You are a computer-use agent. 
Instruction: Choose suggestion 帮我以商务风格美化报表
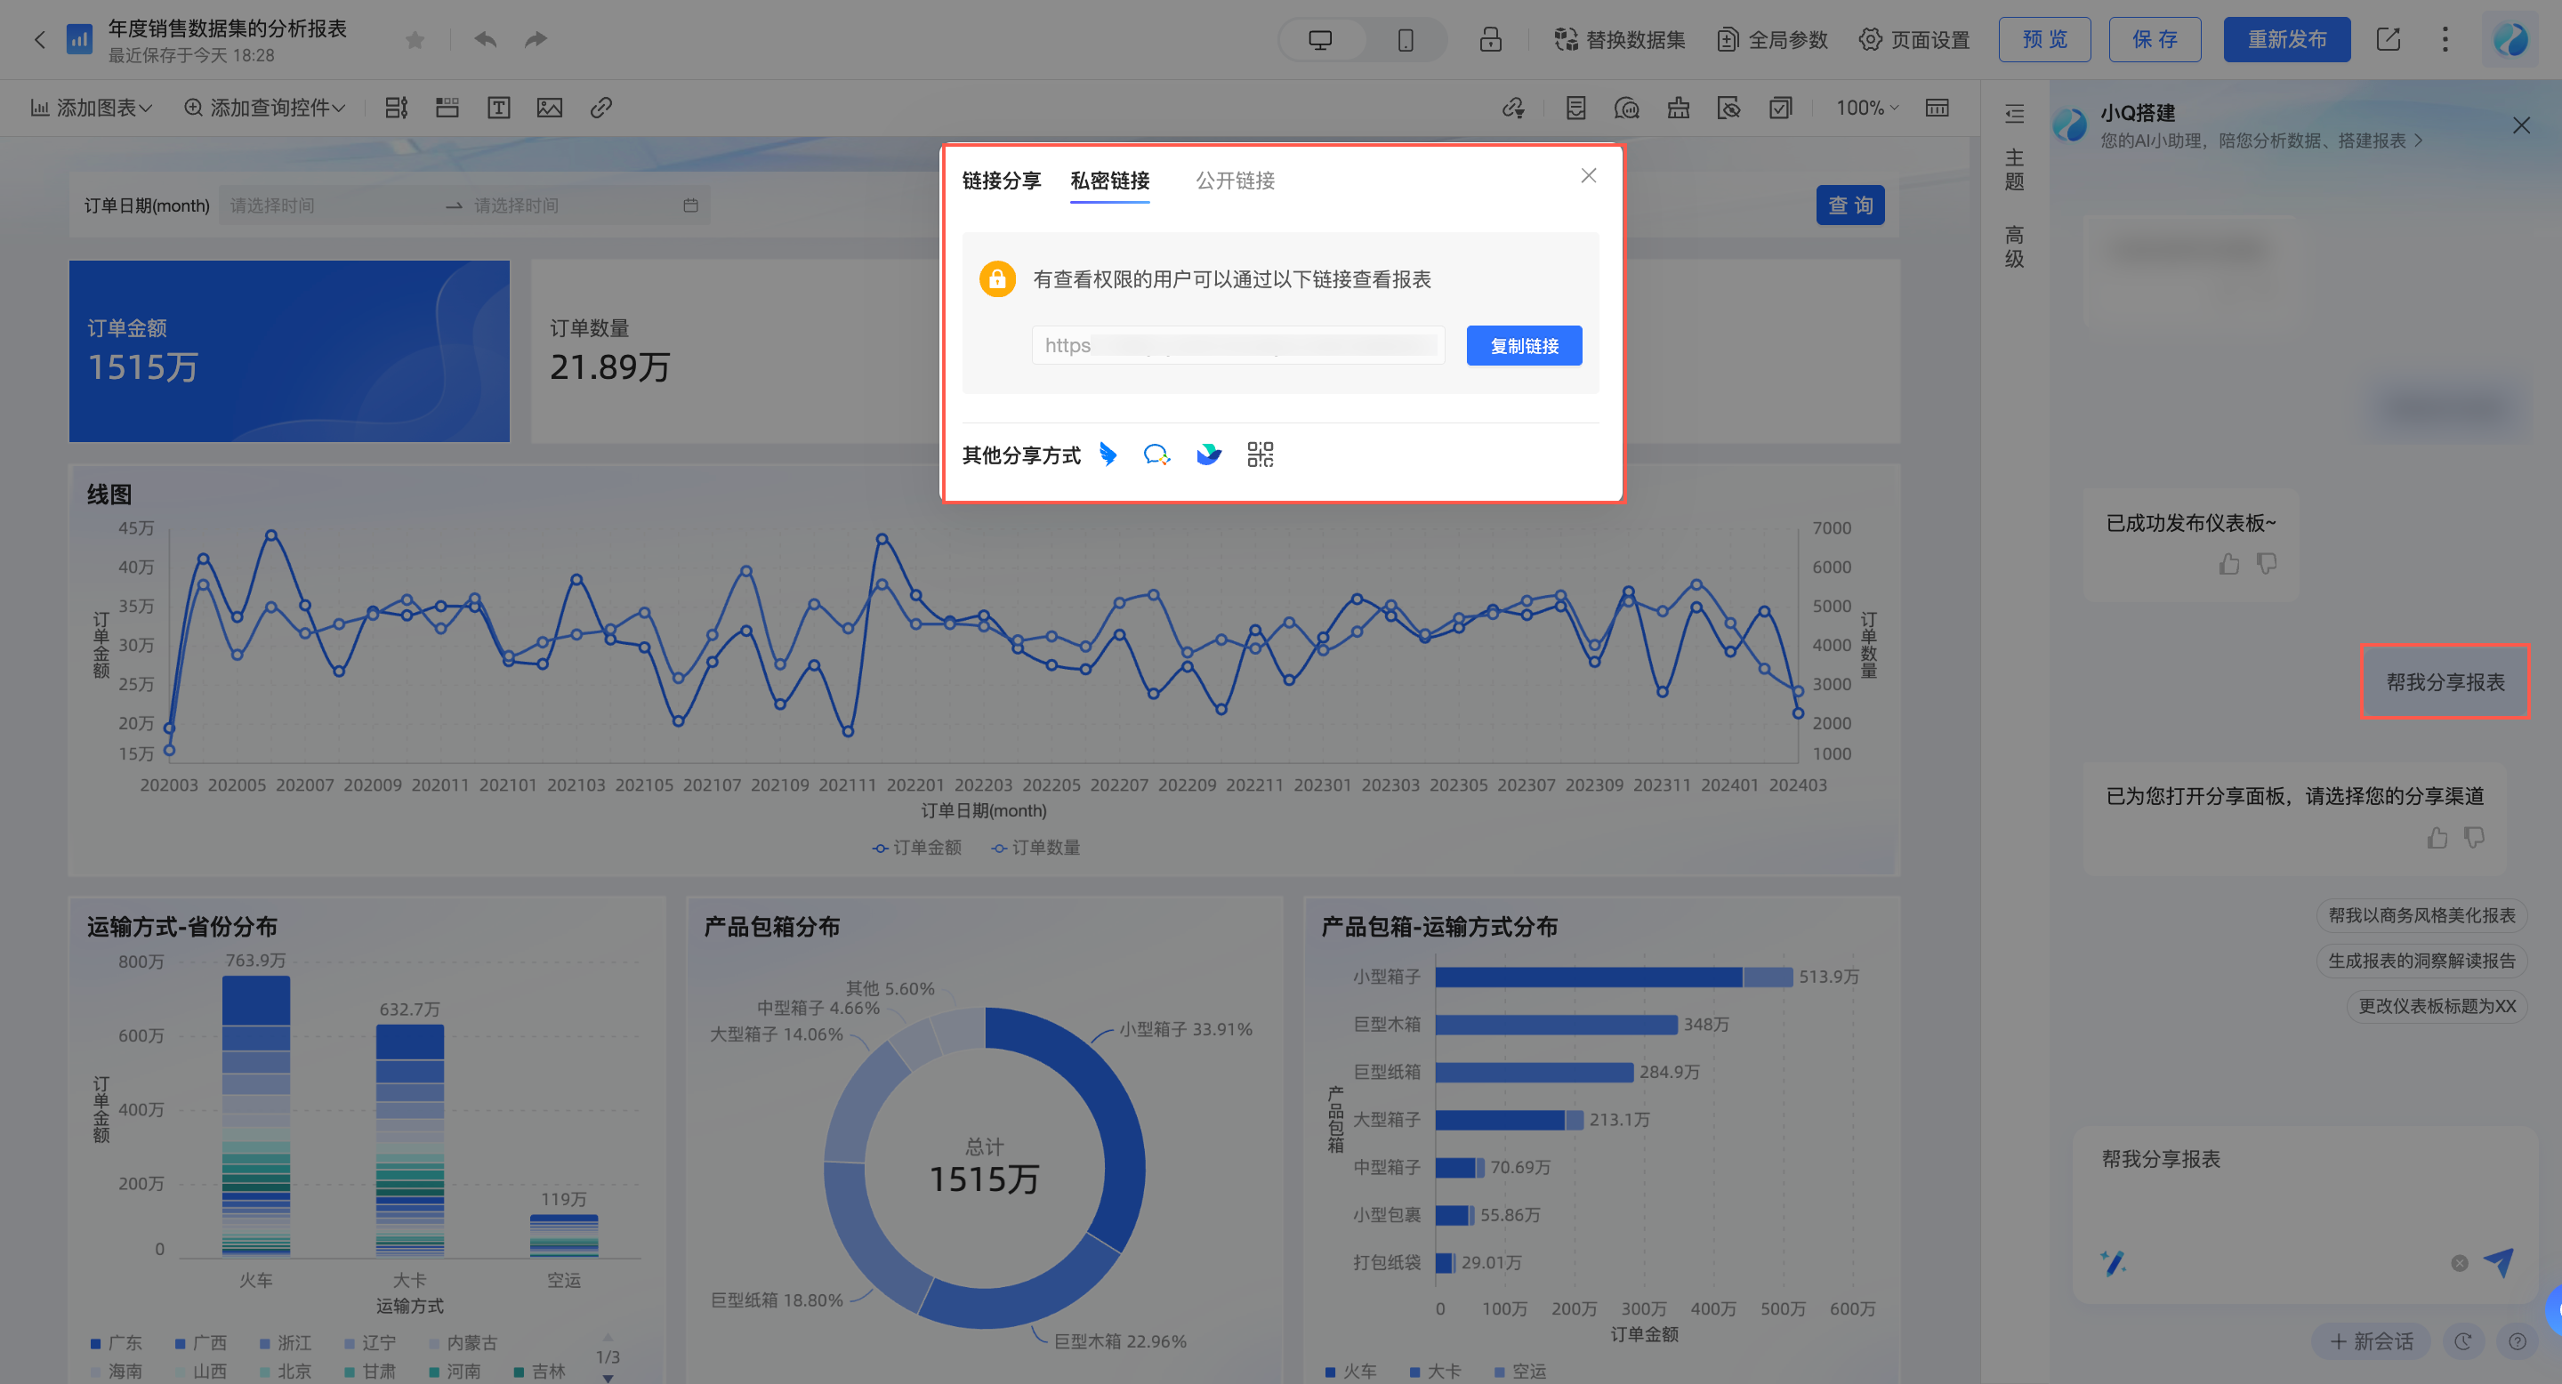click(x=2421, y=914)
